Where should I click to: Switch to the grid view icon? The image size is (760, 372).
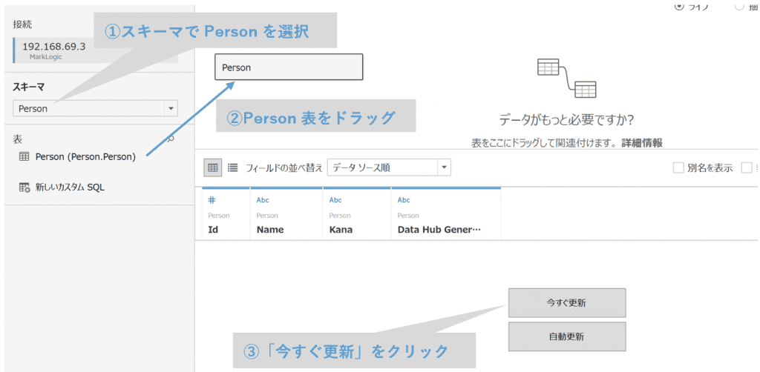(x=213, y=167)
